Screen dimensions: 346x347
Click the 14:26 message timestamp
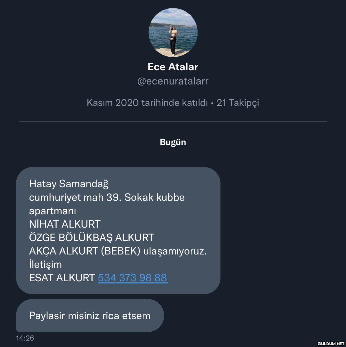25,338
